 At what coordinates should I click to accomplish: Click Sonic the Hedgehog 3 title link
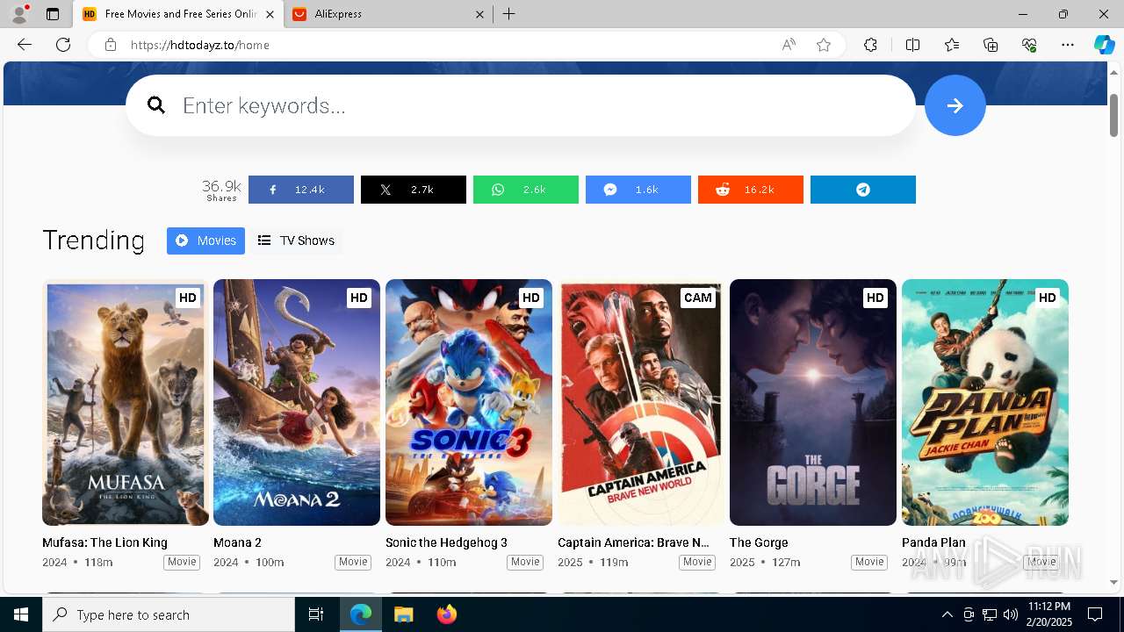(x=446, y=542)
